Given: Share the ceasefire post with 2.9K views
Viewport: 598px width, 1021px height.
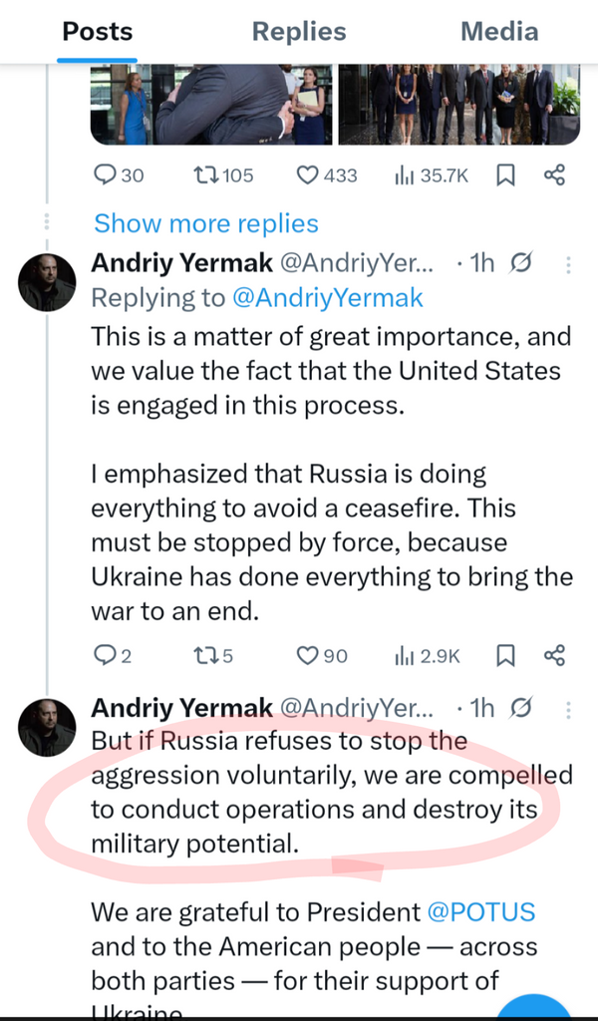Looking at the screenshot, I should pos(555,655).
